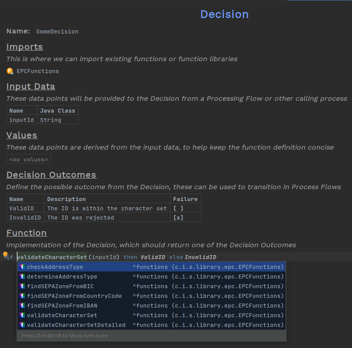Click the 'then' keyword in the expression
Screen dimensions: 352x348
pos(130,257)
